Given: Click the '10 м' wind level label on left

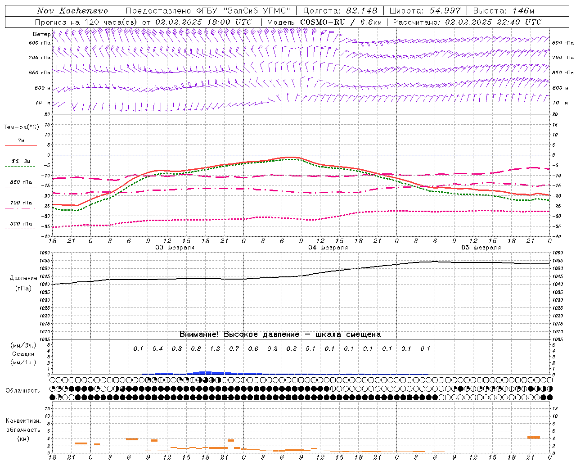Looking at the screenshot, I should pyautogui.click(x=43, y=103).
